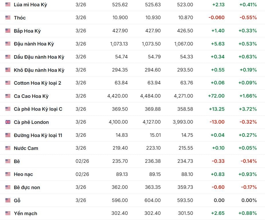
Task: Click the flag icon next to Bắp Hoa Kỳ
Action: (8, 31)
